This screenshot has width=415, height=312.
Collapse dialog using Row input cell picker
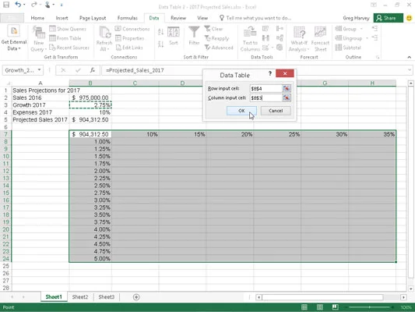[287, 89]
